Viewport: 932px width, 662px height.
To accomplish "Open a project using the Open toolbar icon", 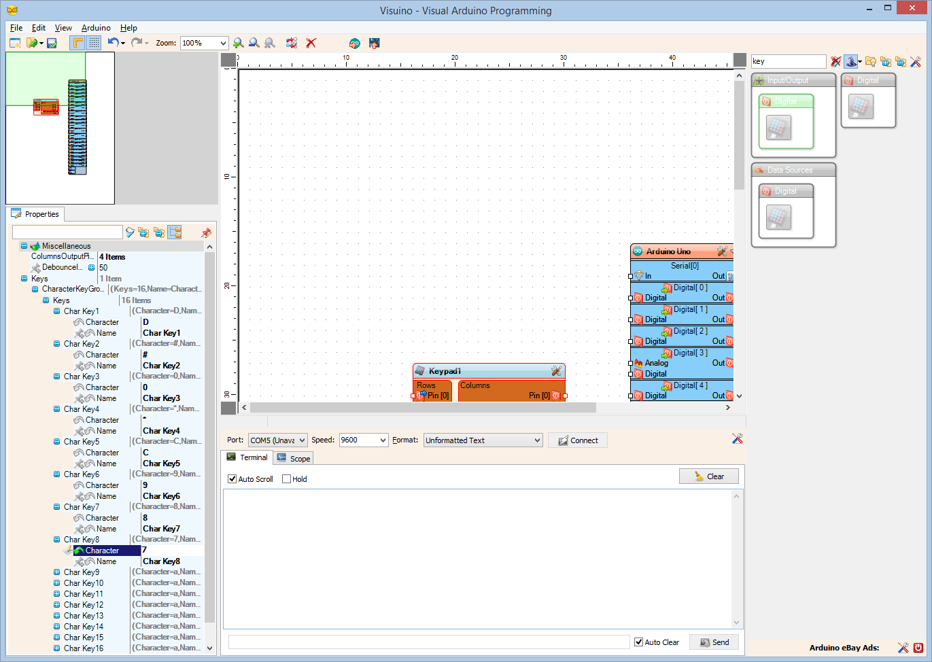I will click(30, 42).
